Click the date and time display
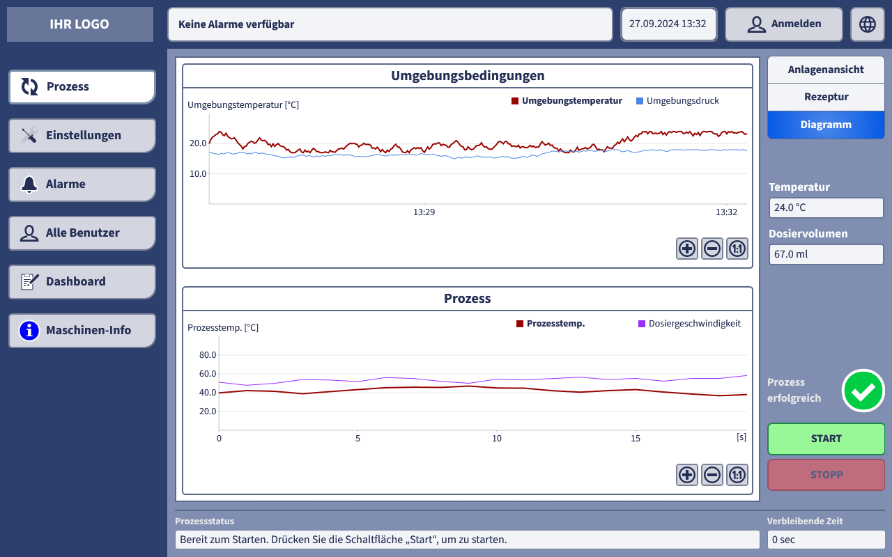Image resolution: width=892 pixels, height=557 pixels. (x=668, y=24)
